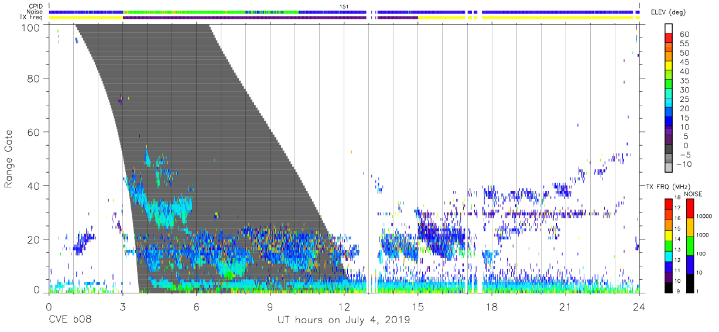
Task: Click elevation legend value 35
Action: (x=684, y=81)
